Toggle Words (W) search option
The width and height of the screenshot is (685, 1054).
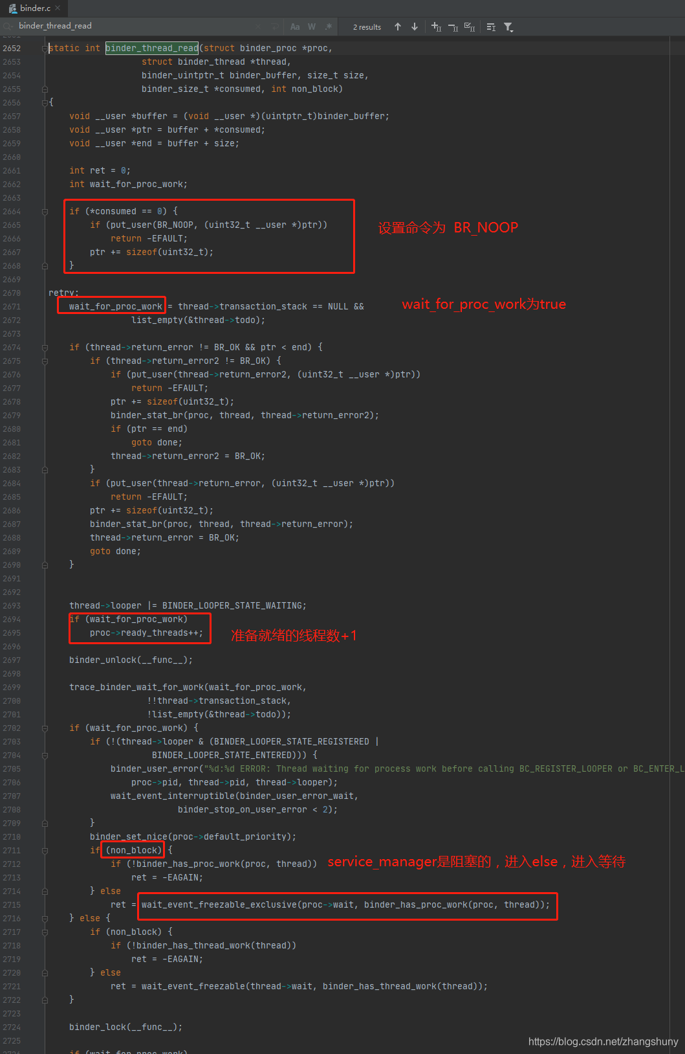click(312, 27)
